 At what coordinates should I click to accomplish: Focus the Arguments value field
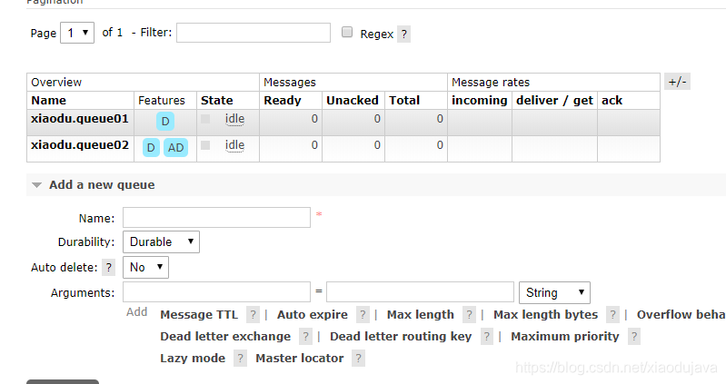coord(420,292)
